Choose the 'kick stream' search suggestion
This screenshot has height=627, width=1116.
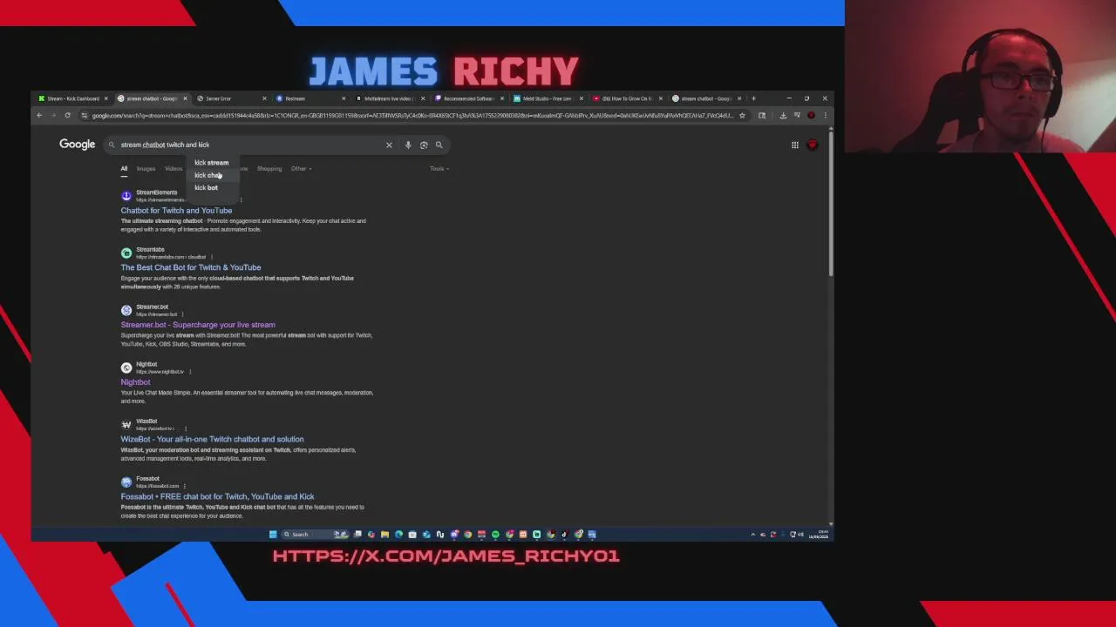point(211,163)
